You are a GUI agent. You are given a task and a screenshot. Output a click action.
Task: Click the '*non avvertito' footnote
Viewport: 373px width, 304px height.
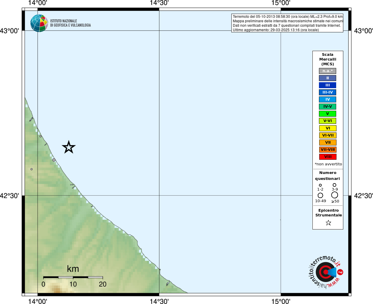coord(328,164)
